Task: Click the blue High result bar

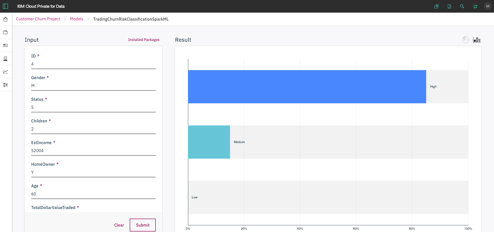Action: tap(307, 87)
